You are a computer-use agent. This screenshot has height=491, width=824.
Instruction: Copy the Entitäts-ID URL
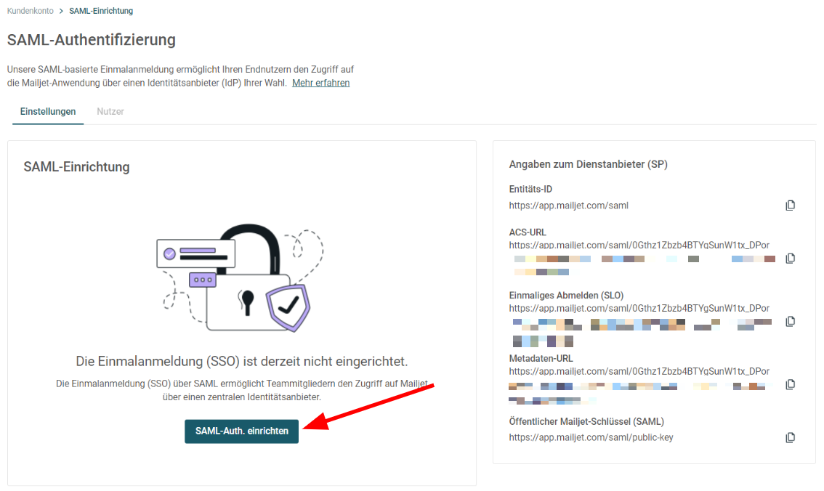pyautogui.click(x=790, y=206)
